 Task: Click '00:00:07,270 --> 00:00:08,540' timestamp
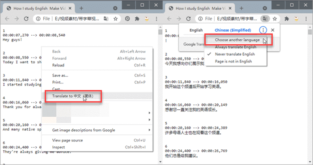pyautogui.click(x=34, y=35)
